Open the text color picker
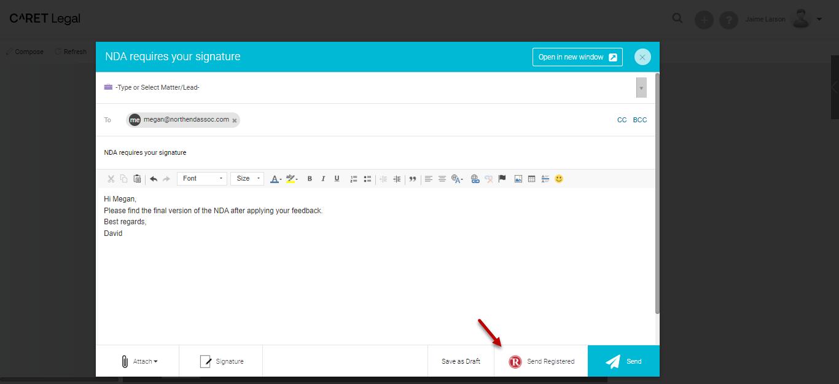The image size is (839, 384). pyautogui.click(x=275, y=179)
